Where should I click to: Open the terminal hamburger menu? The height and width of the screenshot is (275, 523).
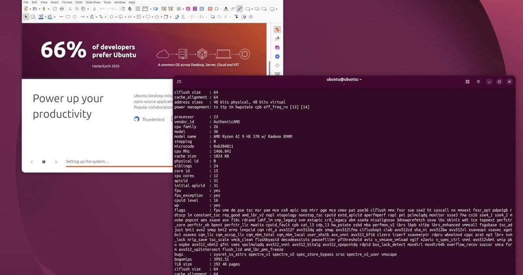pyautogui.click(x=478, y=82)
